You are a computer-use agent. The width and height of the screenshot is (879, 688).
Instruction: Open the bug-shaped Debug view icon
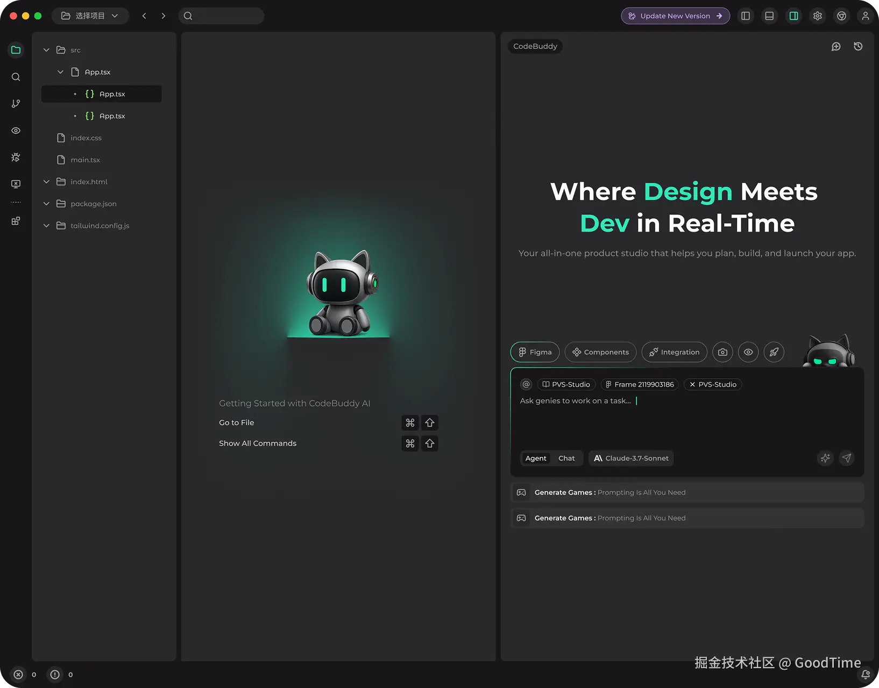point(16,157)
